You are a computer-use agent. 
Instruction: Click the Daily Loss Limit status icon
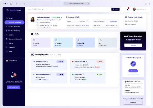tap(34, 61)
